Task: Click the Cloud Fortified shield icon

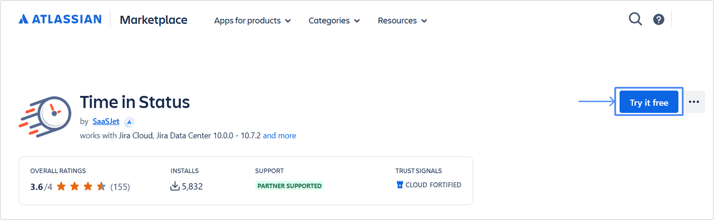Action: [400, 185]
